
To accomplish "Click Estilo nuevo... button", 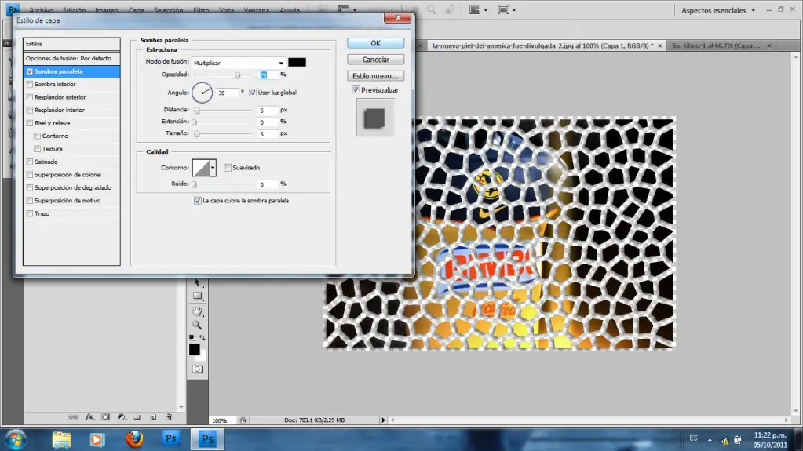I will pyautogui.click(x=375, y=76).
